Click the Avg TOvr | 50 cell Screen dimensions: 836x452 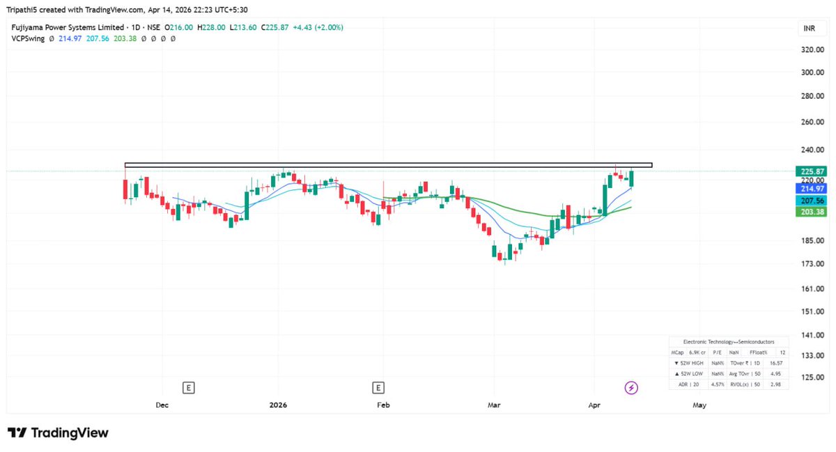[745, 374]
